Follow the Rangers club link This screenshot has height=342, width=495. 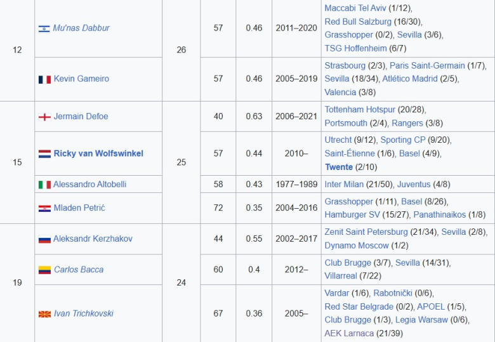[407, 123]
